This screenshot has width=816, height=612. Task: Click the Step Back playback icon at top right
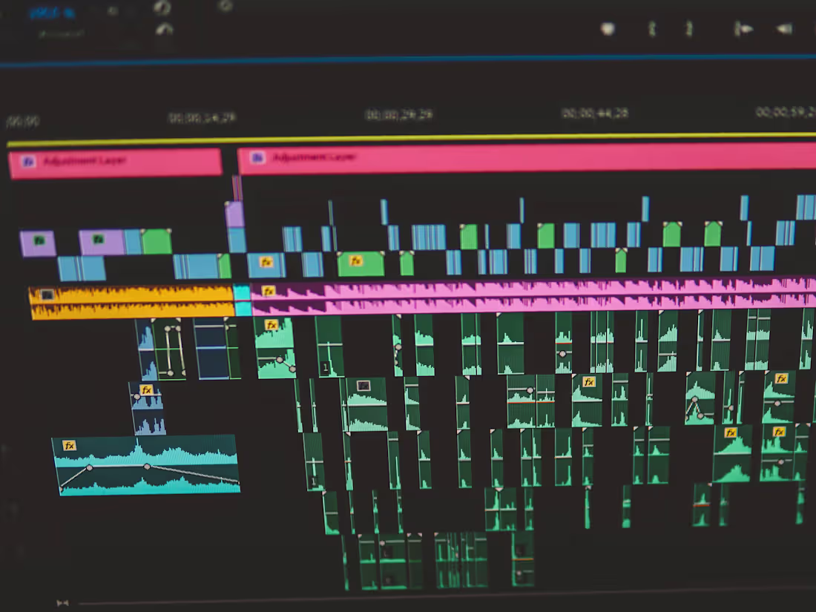pos(783,28)
